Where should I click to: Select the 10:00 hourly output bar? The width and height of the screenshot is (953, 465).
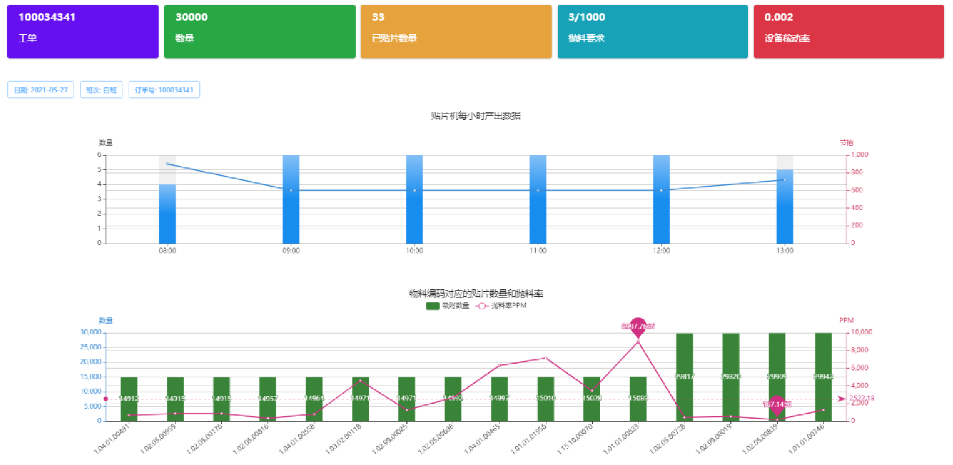(415, 199)
